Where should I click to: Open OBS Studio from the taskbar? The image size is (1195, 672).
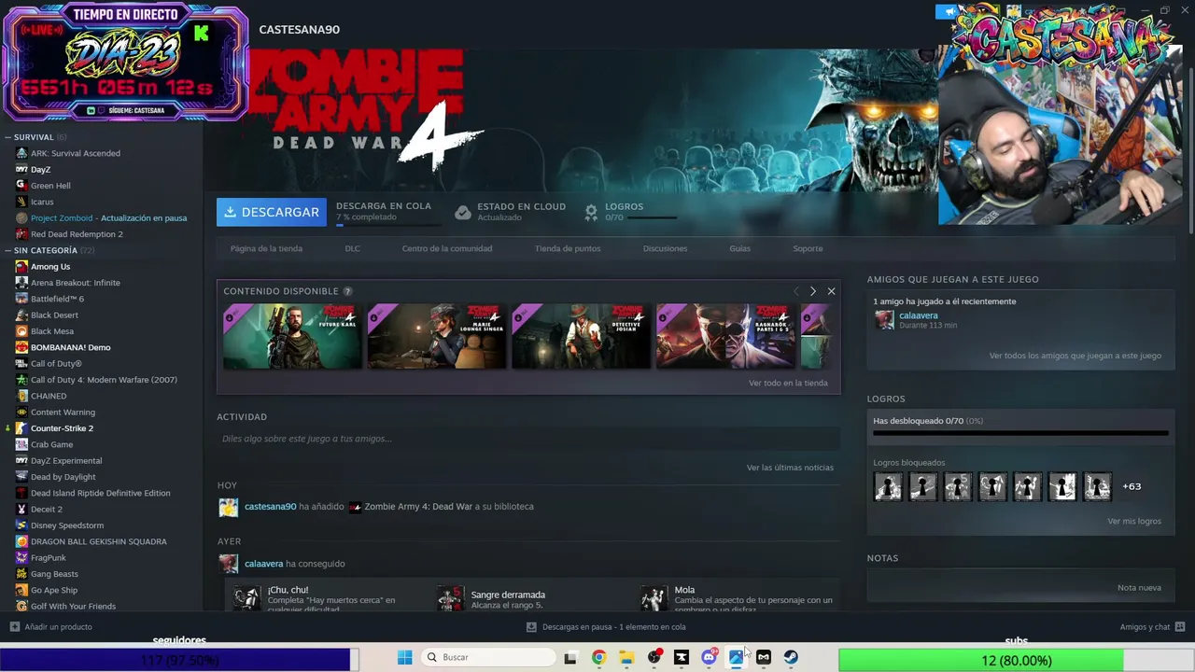pos(654,657)
